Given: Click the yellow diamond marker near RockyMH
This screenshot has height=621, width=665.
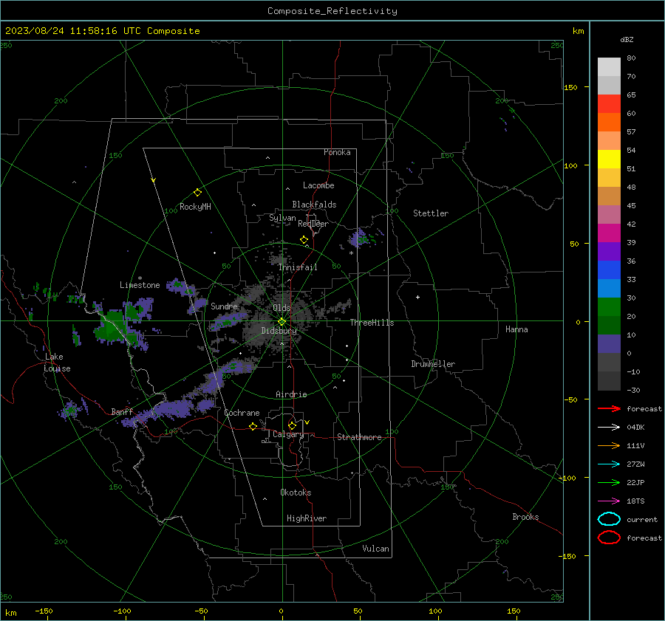Looking at the screenshot, I should (197, 193).
